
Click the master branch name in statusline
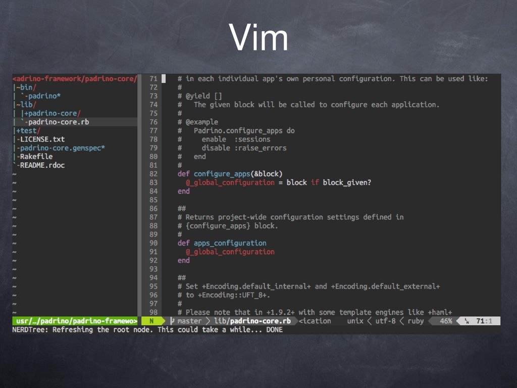[x=189, y=321]
